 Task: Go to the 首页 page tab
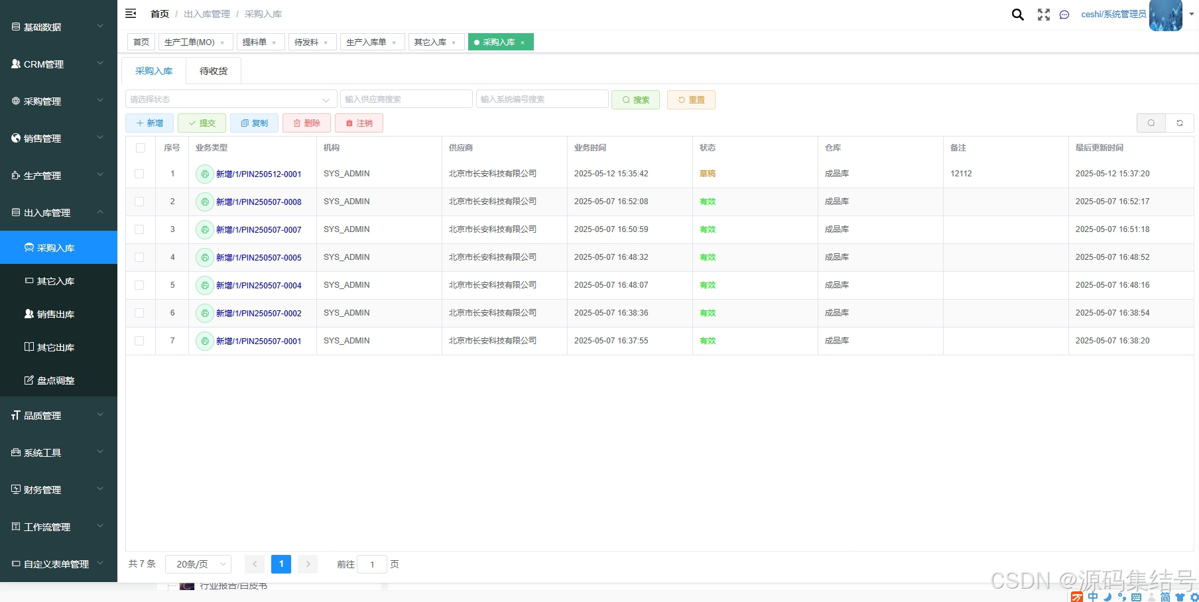pyautogui.click(x=141, y=42)
